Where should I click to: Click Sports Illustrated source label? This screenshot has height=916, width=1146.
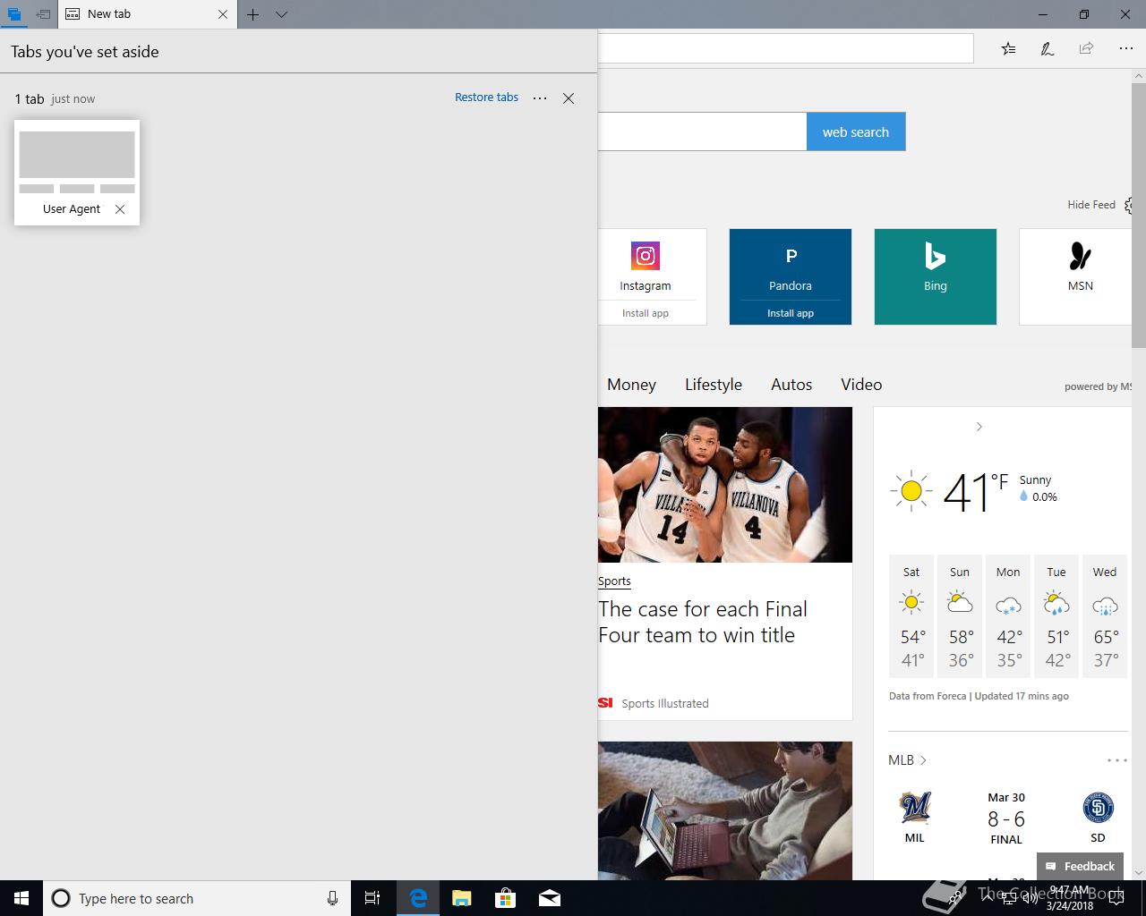coord(665,703)
